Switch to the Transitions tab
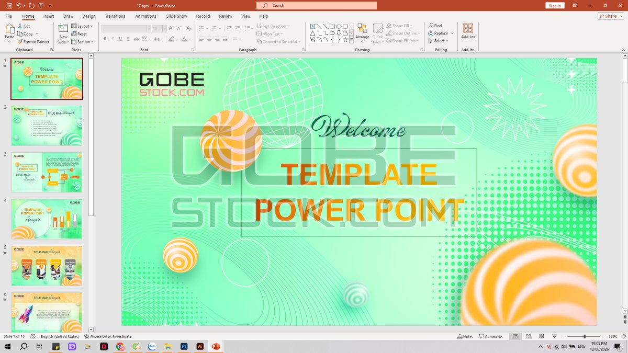Viewport: 628px width, 353px height. tap(115, 16)
